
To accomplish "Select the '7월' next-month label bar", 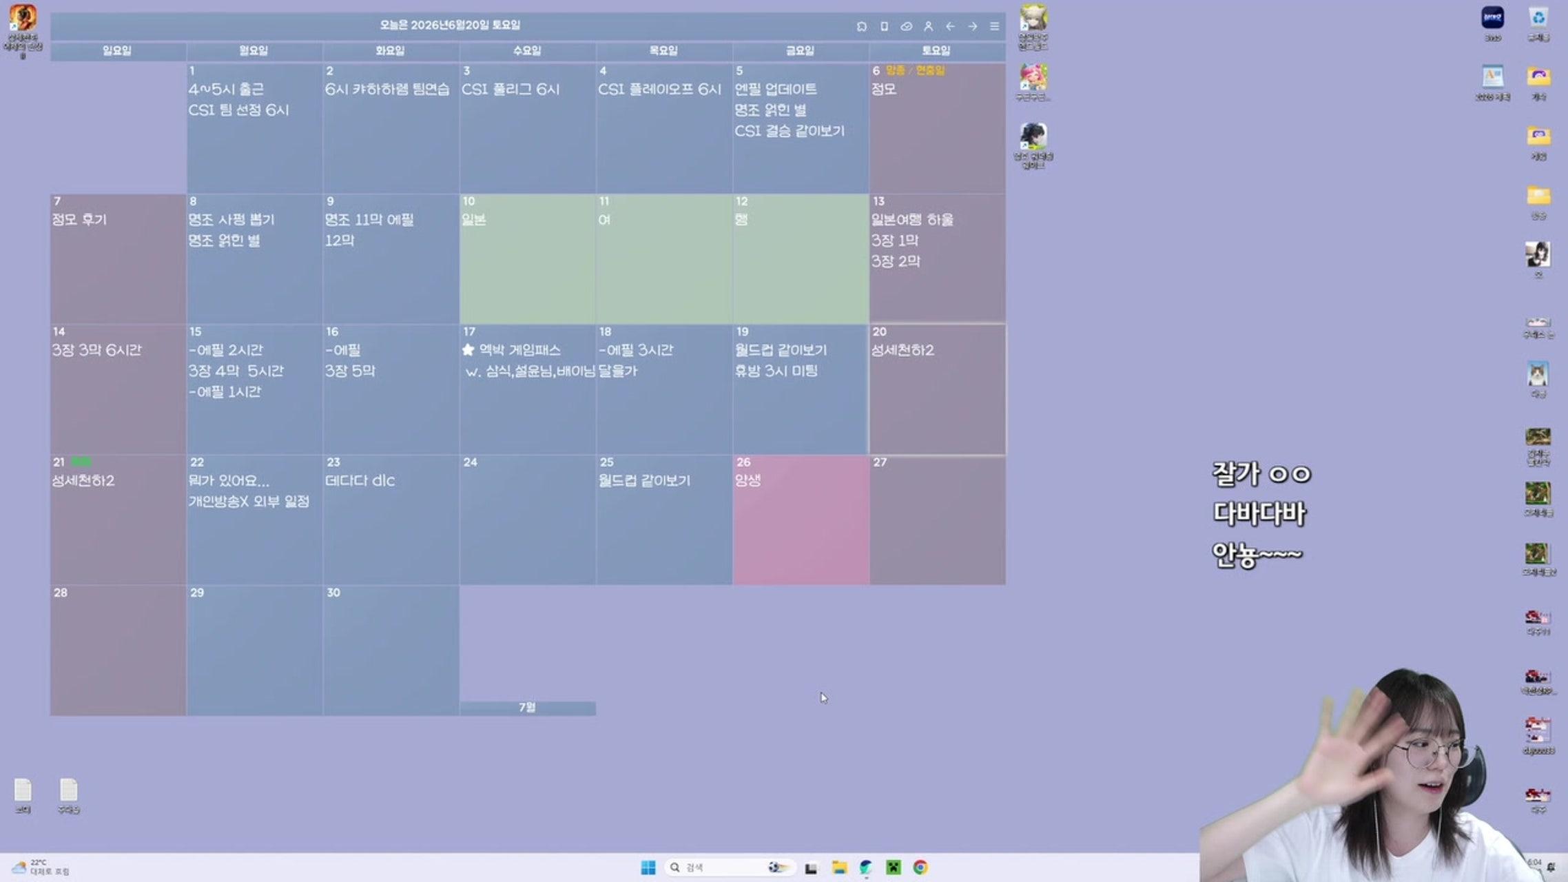I will coord(528,708).
